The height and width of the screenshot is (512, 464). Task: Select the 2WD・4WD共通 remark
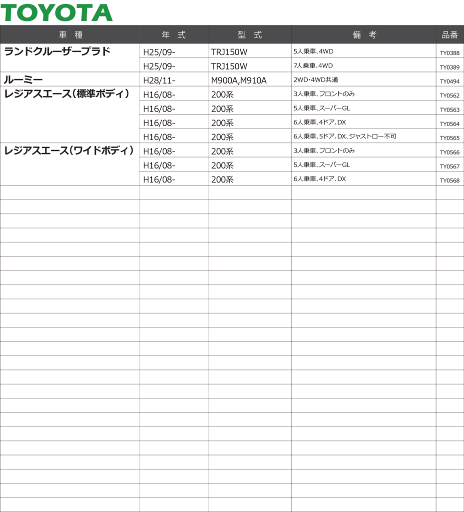point(316,79)
